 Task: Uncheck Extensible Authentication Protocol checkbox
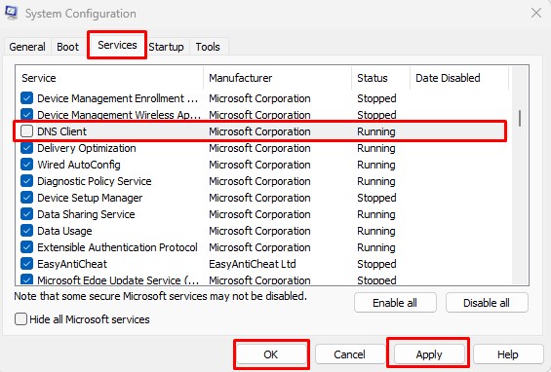point(26,247)
